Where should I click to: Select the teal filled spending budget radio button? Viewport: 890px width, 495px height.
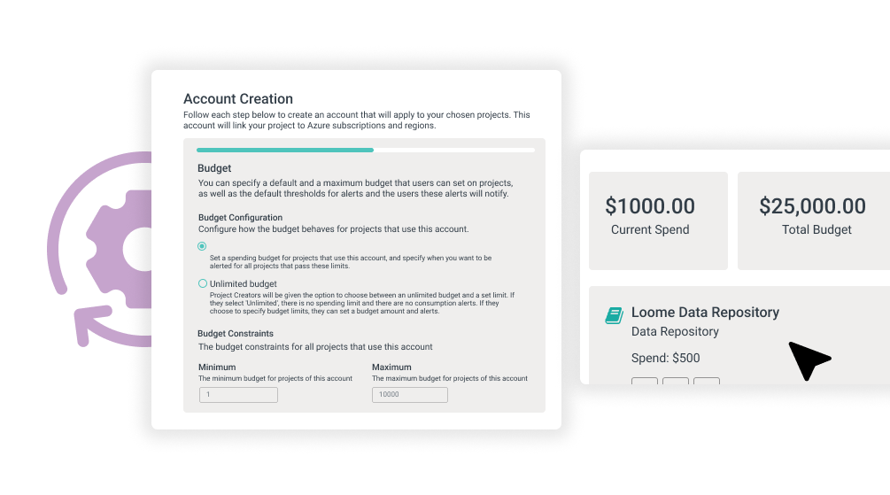coord(202,246)
